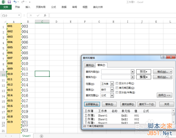Select the Sheet1 worksheet tab
This screenshot has width=176, height=138.
pyautogui.click(x=26, y=136)
